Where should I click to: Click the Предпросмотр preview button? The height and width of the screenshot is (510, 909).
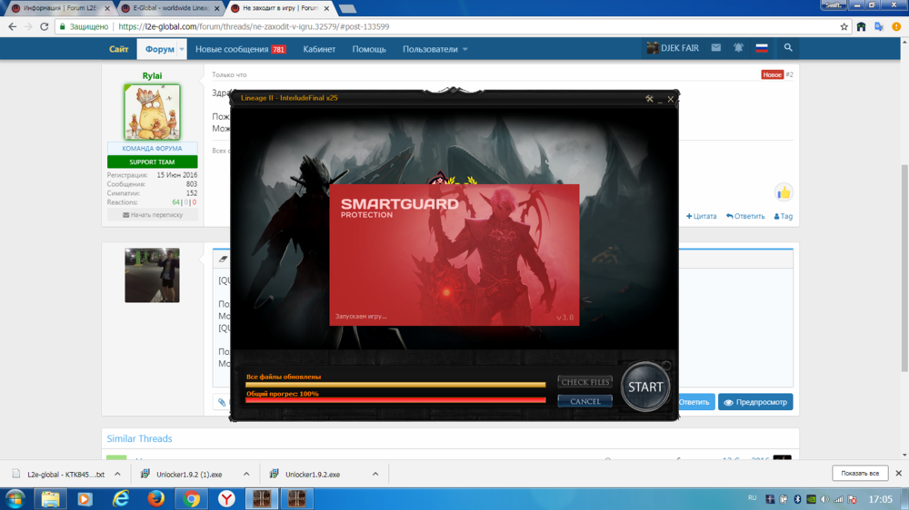tap(755, 402)
